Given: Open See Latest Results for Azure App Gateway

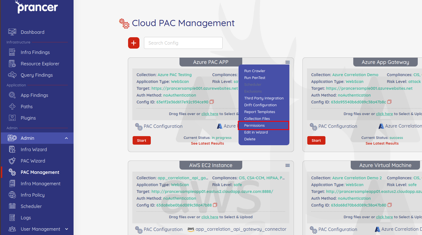Looking at the screenshot, I should pos(382,144).
